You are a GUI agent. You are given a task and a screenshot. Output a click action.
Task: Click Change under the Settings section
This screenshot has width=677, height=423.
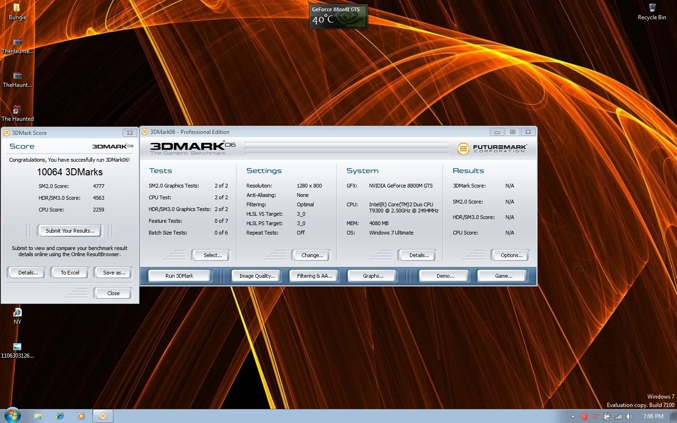[312, 255]
